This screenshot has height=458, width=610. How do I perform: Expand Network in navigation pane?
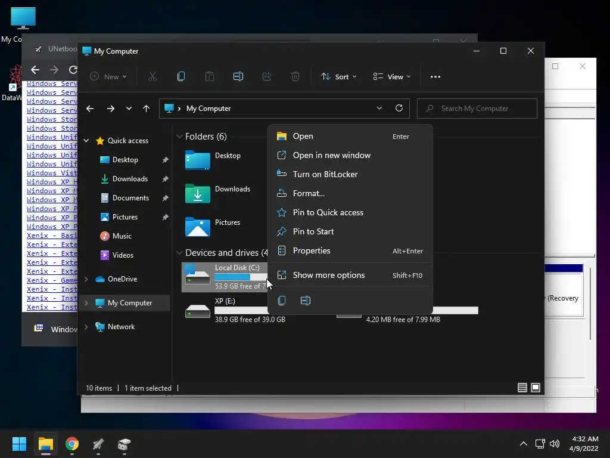(x=86, y=327)
